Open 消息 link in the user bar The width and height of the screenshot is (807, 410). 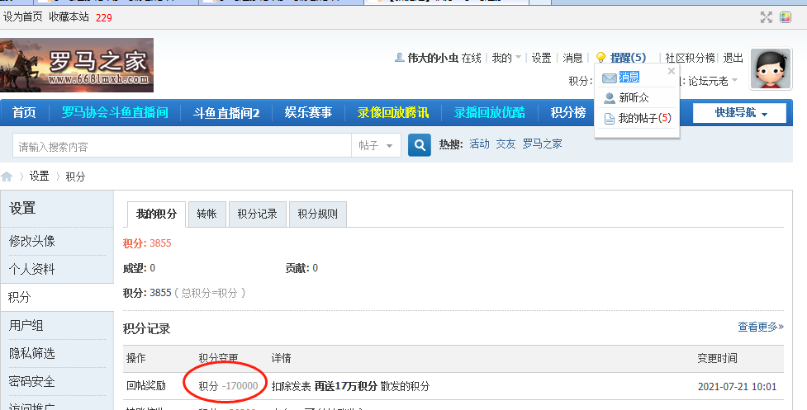tap(572, 58)
